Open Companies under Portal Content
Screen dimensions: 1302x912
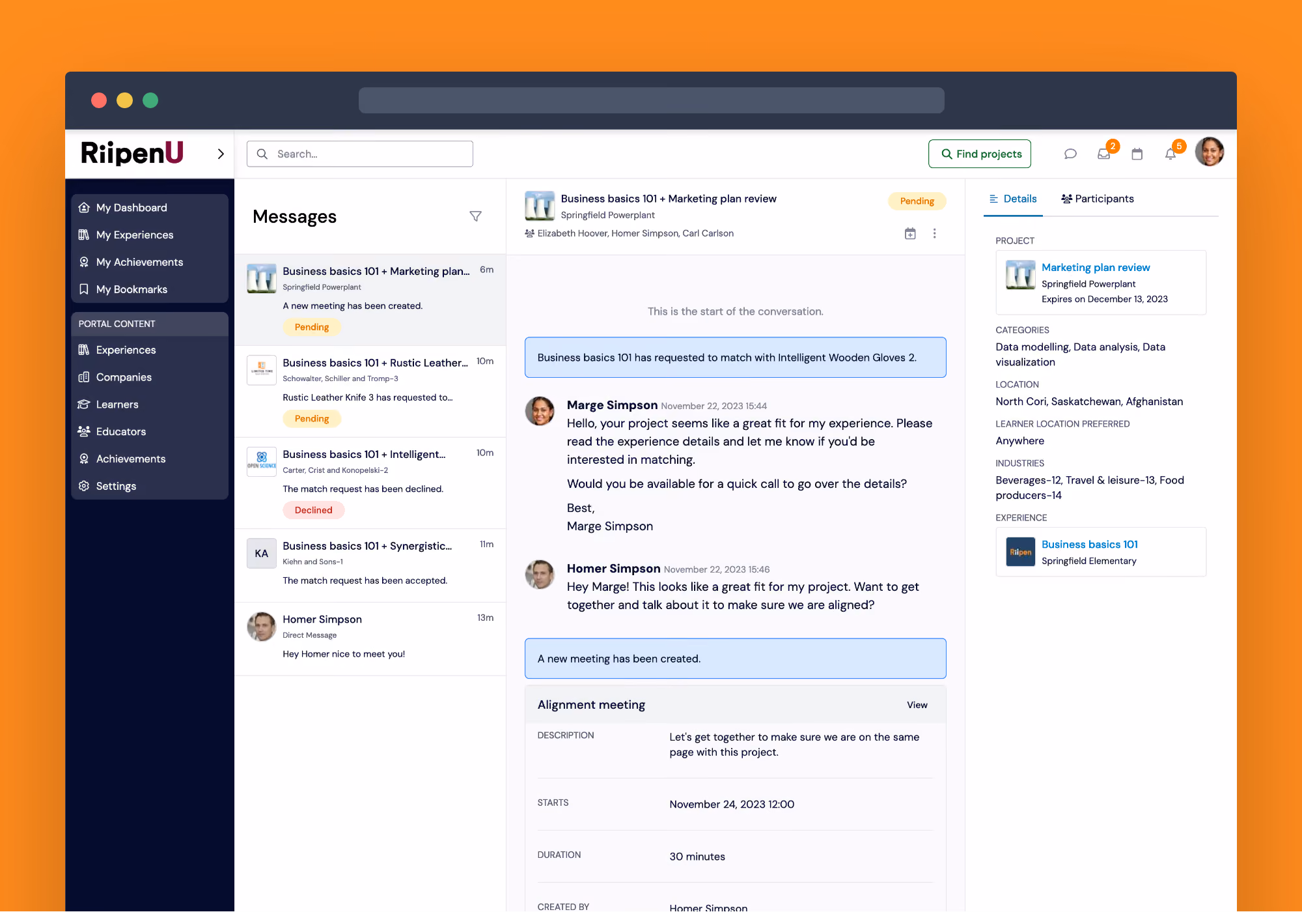click(150, 377)
